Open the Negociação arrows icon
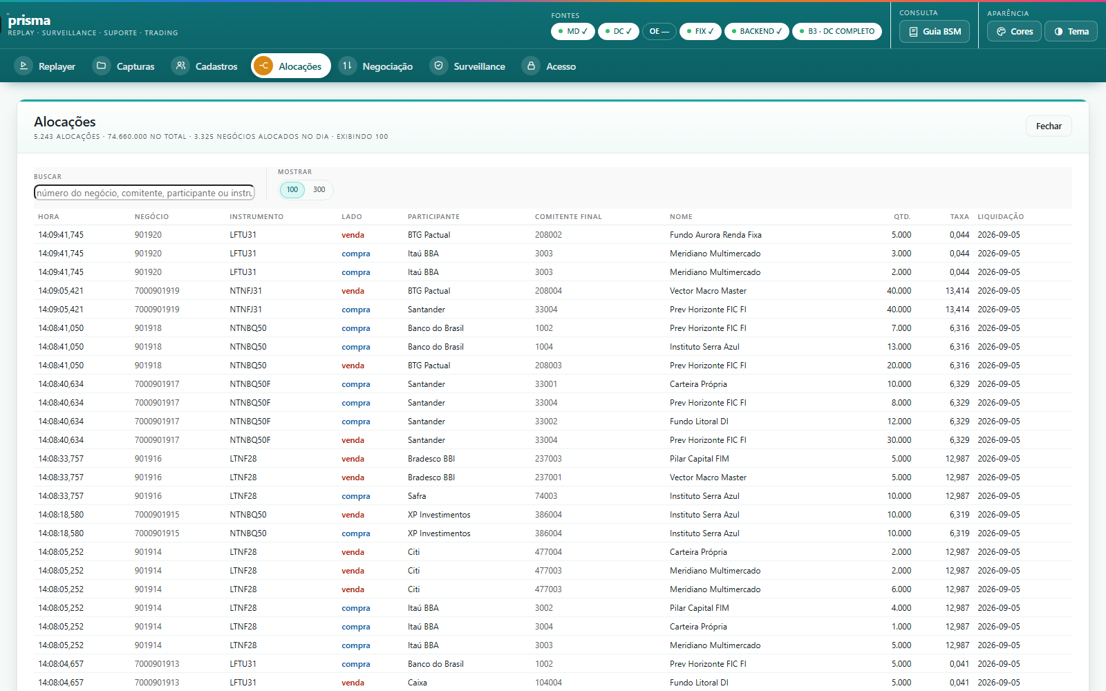Viewport: 1106px width, 691px height. point(348,66)
